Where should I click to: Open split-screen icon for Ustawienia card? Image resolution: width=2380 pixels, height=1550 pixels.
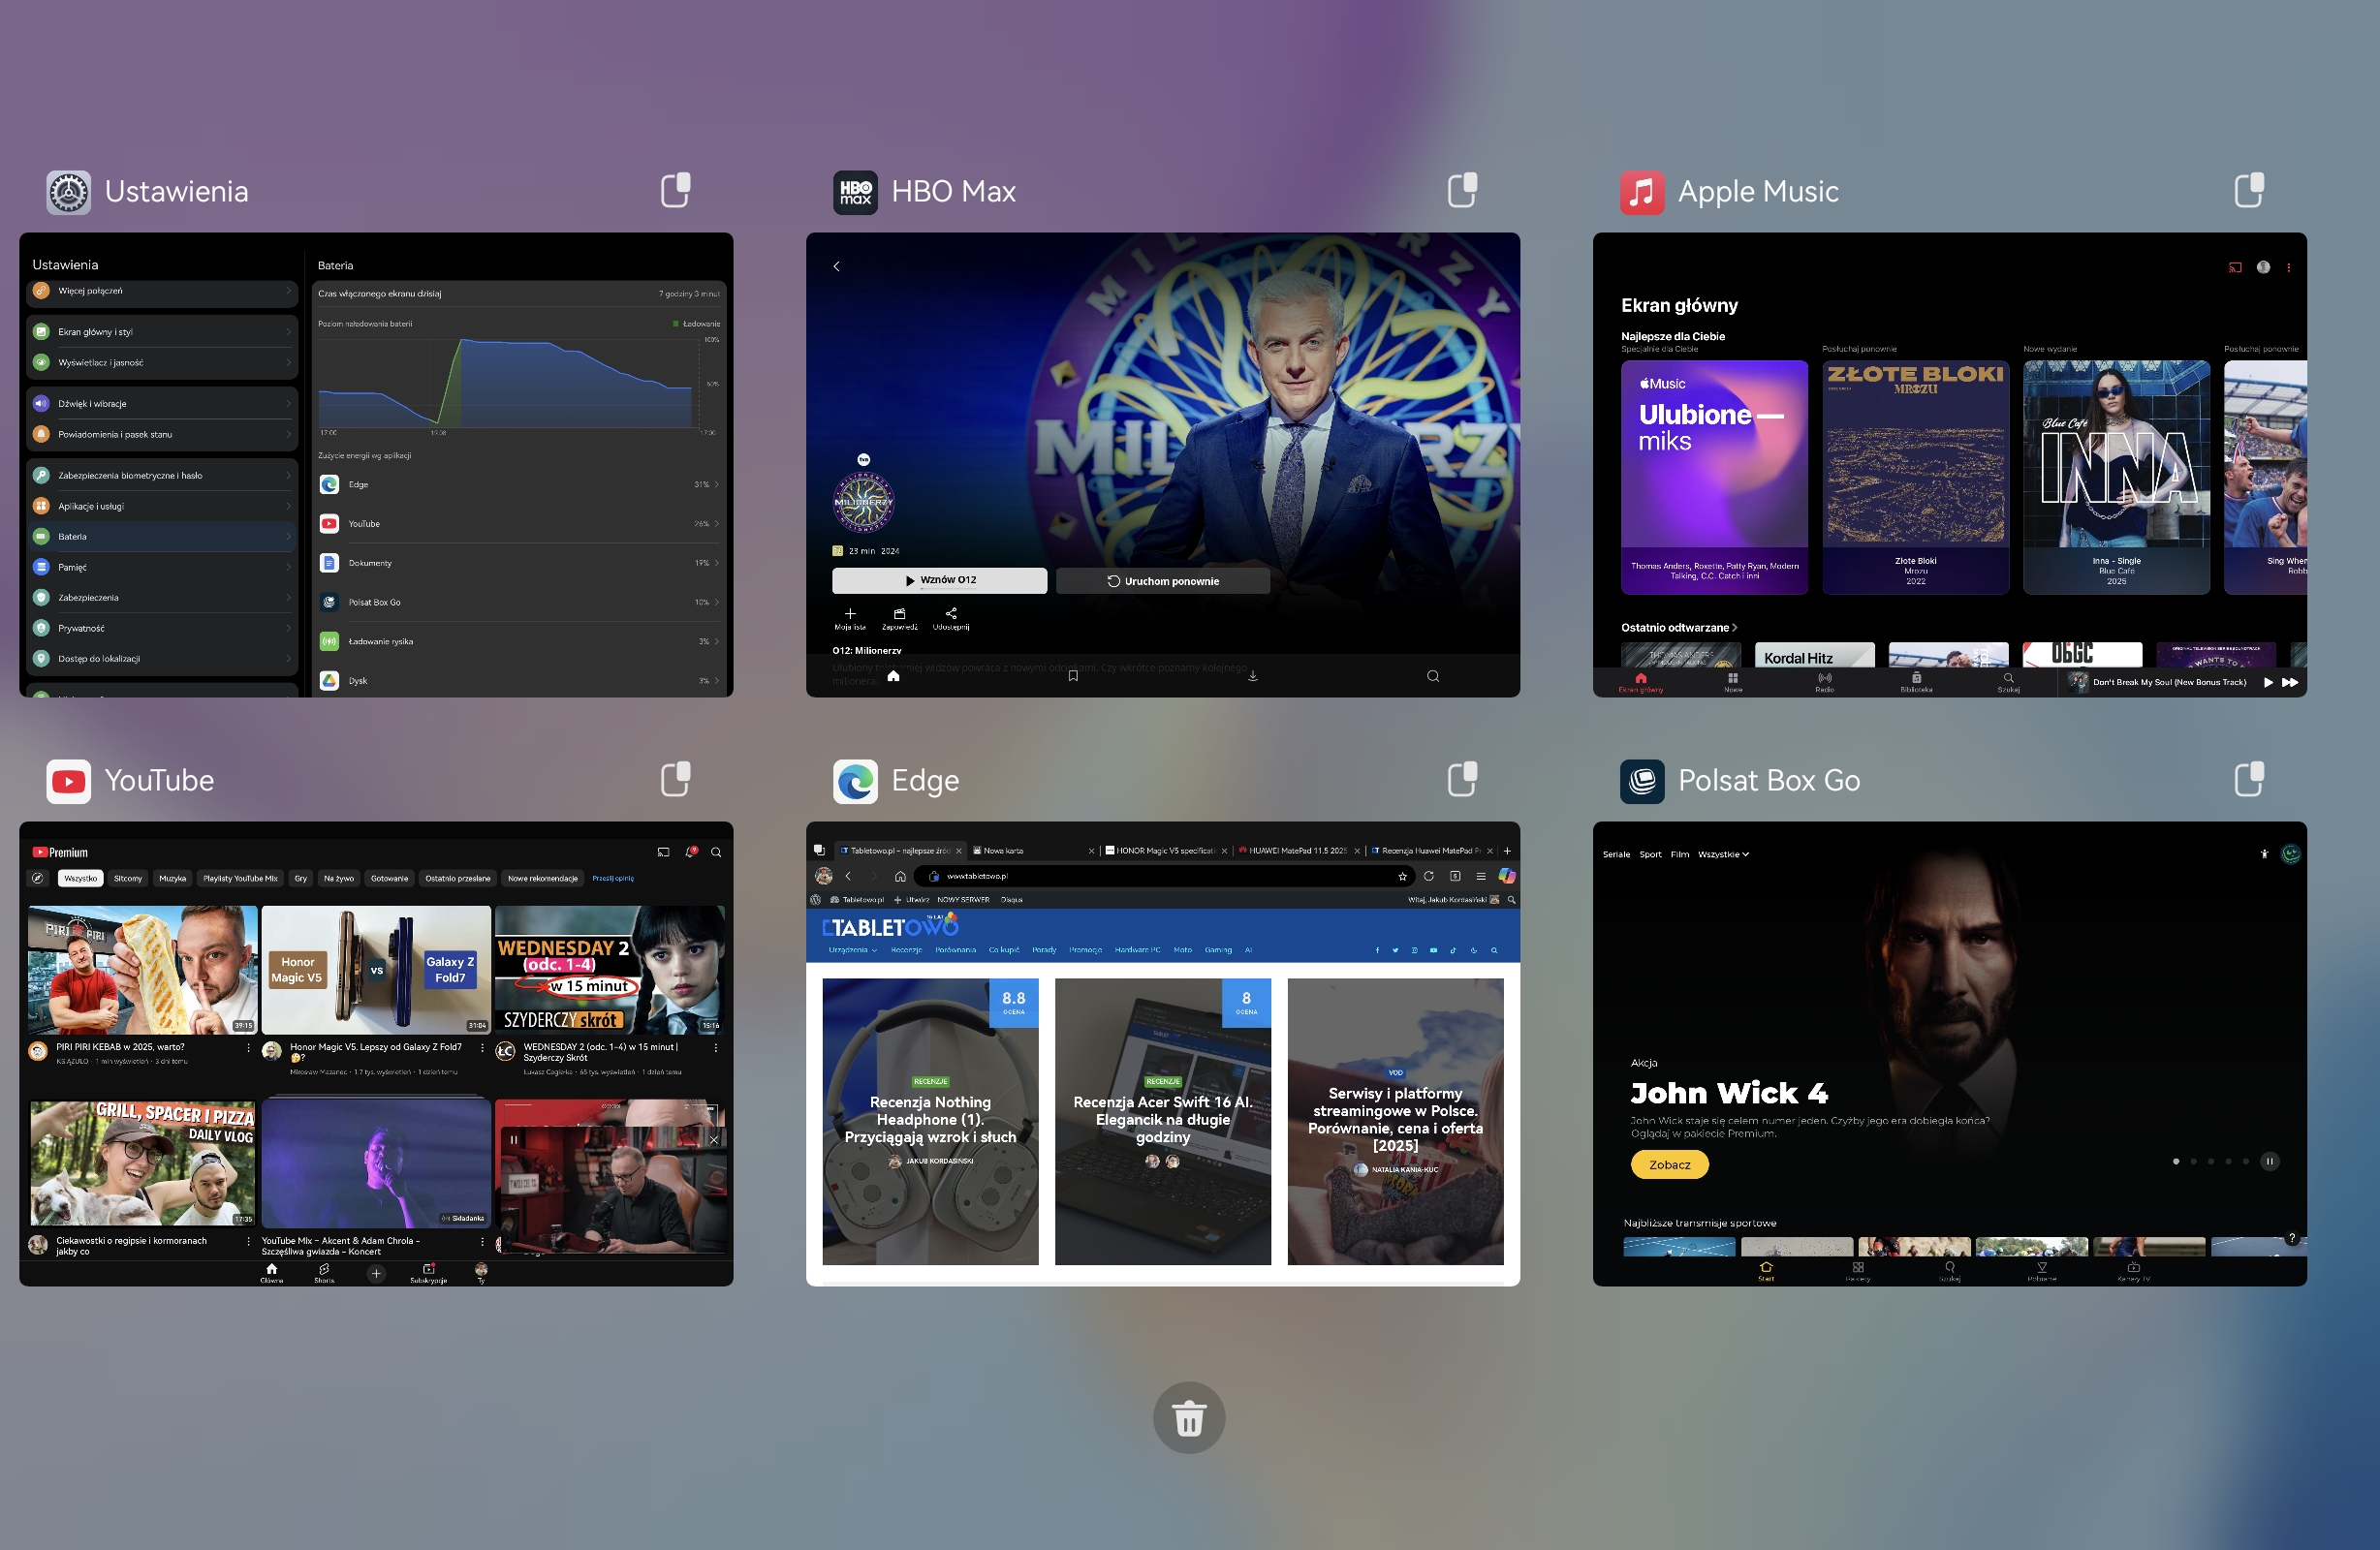676,190
